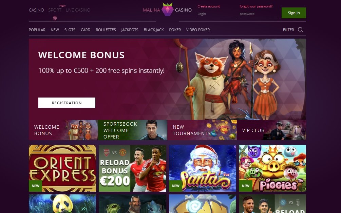Open the Orient Express game thumbnail
This screenshot has height=213, width=341.
pyautogui.click(x=62, y=168)
